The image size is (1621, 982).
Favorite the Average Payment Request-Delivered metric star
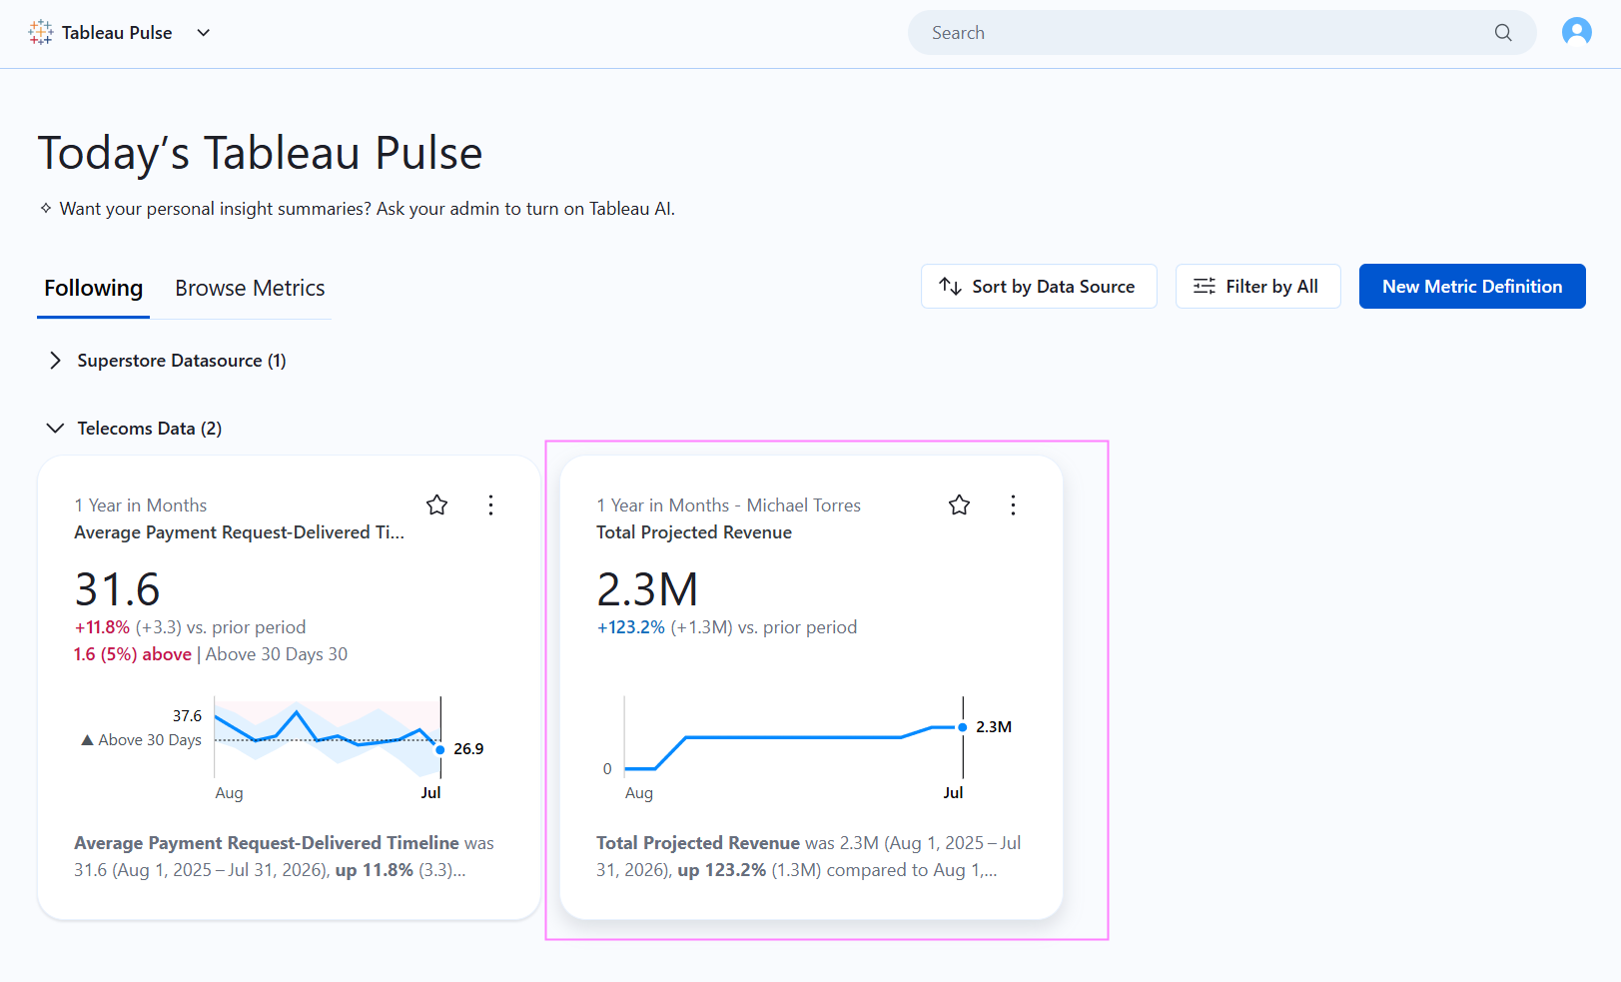pyautogui.click(x=436, y=504)
